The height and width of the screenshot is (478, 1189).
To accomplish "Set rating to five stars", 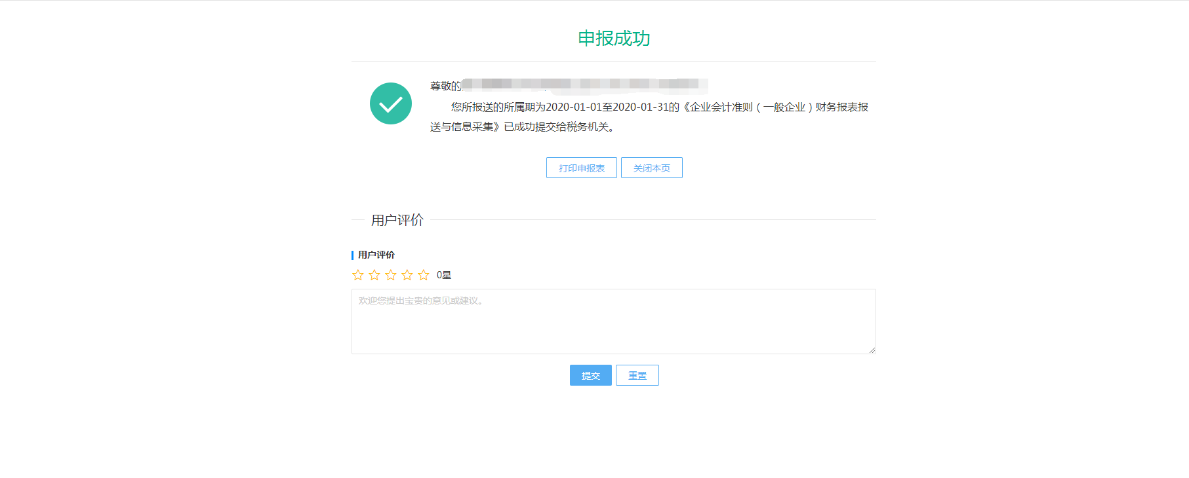I will click(x=424, y=275).
